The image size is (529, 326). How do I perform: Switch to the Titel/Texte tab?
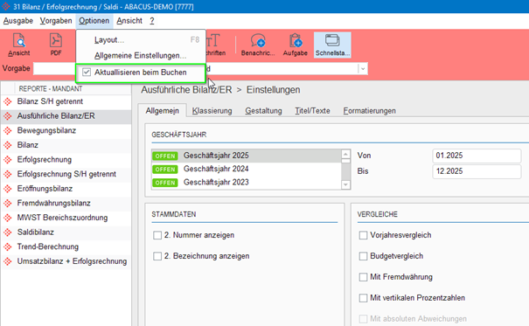click(x=312, y=111)
